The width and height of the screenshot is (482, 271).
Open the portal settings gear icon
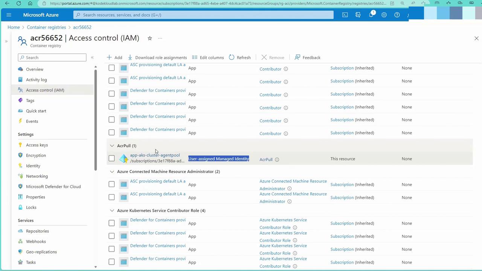(384, 15)
